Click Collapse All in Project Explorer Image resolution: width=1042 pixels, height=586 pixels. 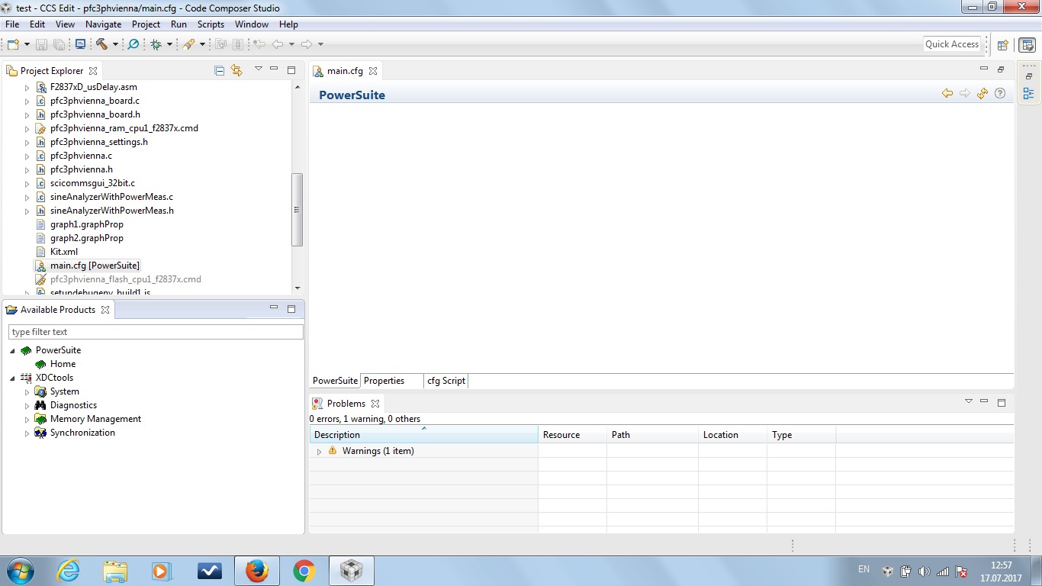(220, 71)
